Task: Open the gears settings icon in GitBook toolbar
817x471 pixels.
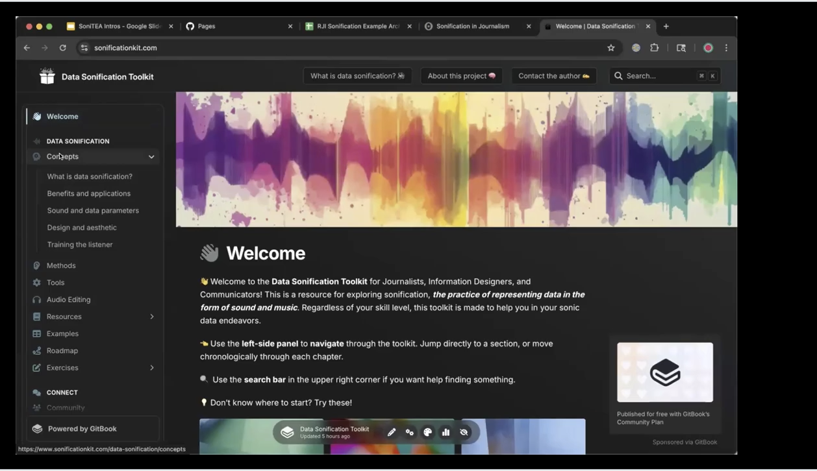Action: [410, 433]
